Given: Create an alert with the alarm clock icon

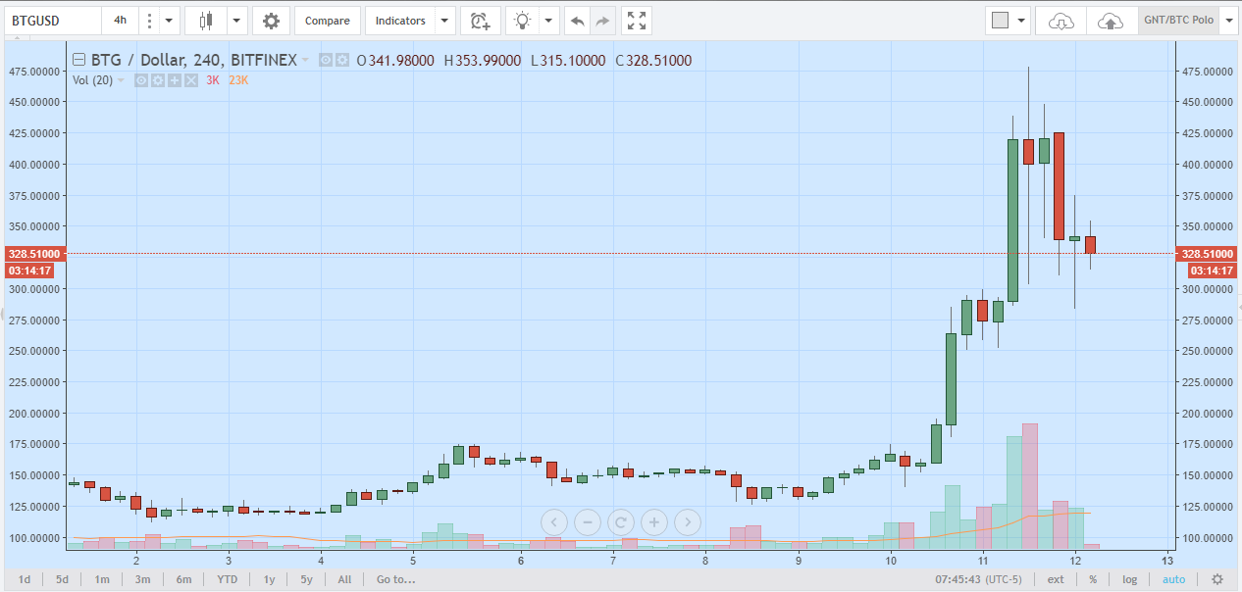Looking at the screenshot, I should point(480,21).
